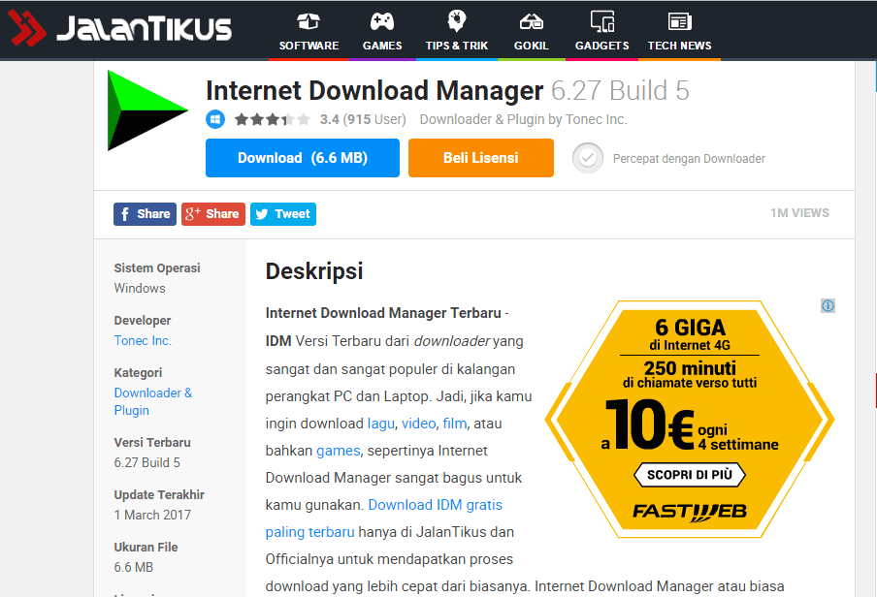The image size is (877, 597).
Task: Open the 'video' link in description
Action: click(x=418, y=424)
